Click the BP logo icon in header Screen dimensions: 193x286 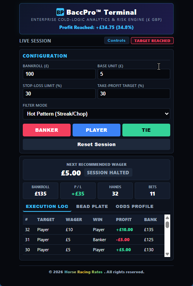[60, 12]
